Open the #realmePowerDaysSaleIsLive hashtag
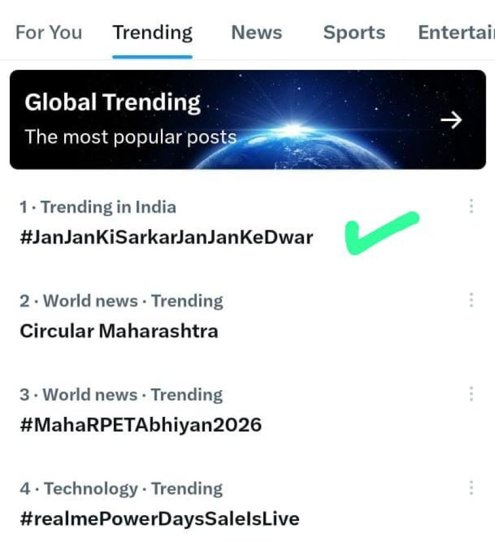The height and width of the screenshot is (542, 495). tap(159, 518)
